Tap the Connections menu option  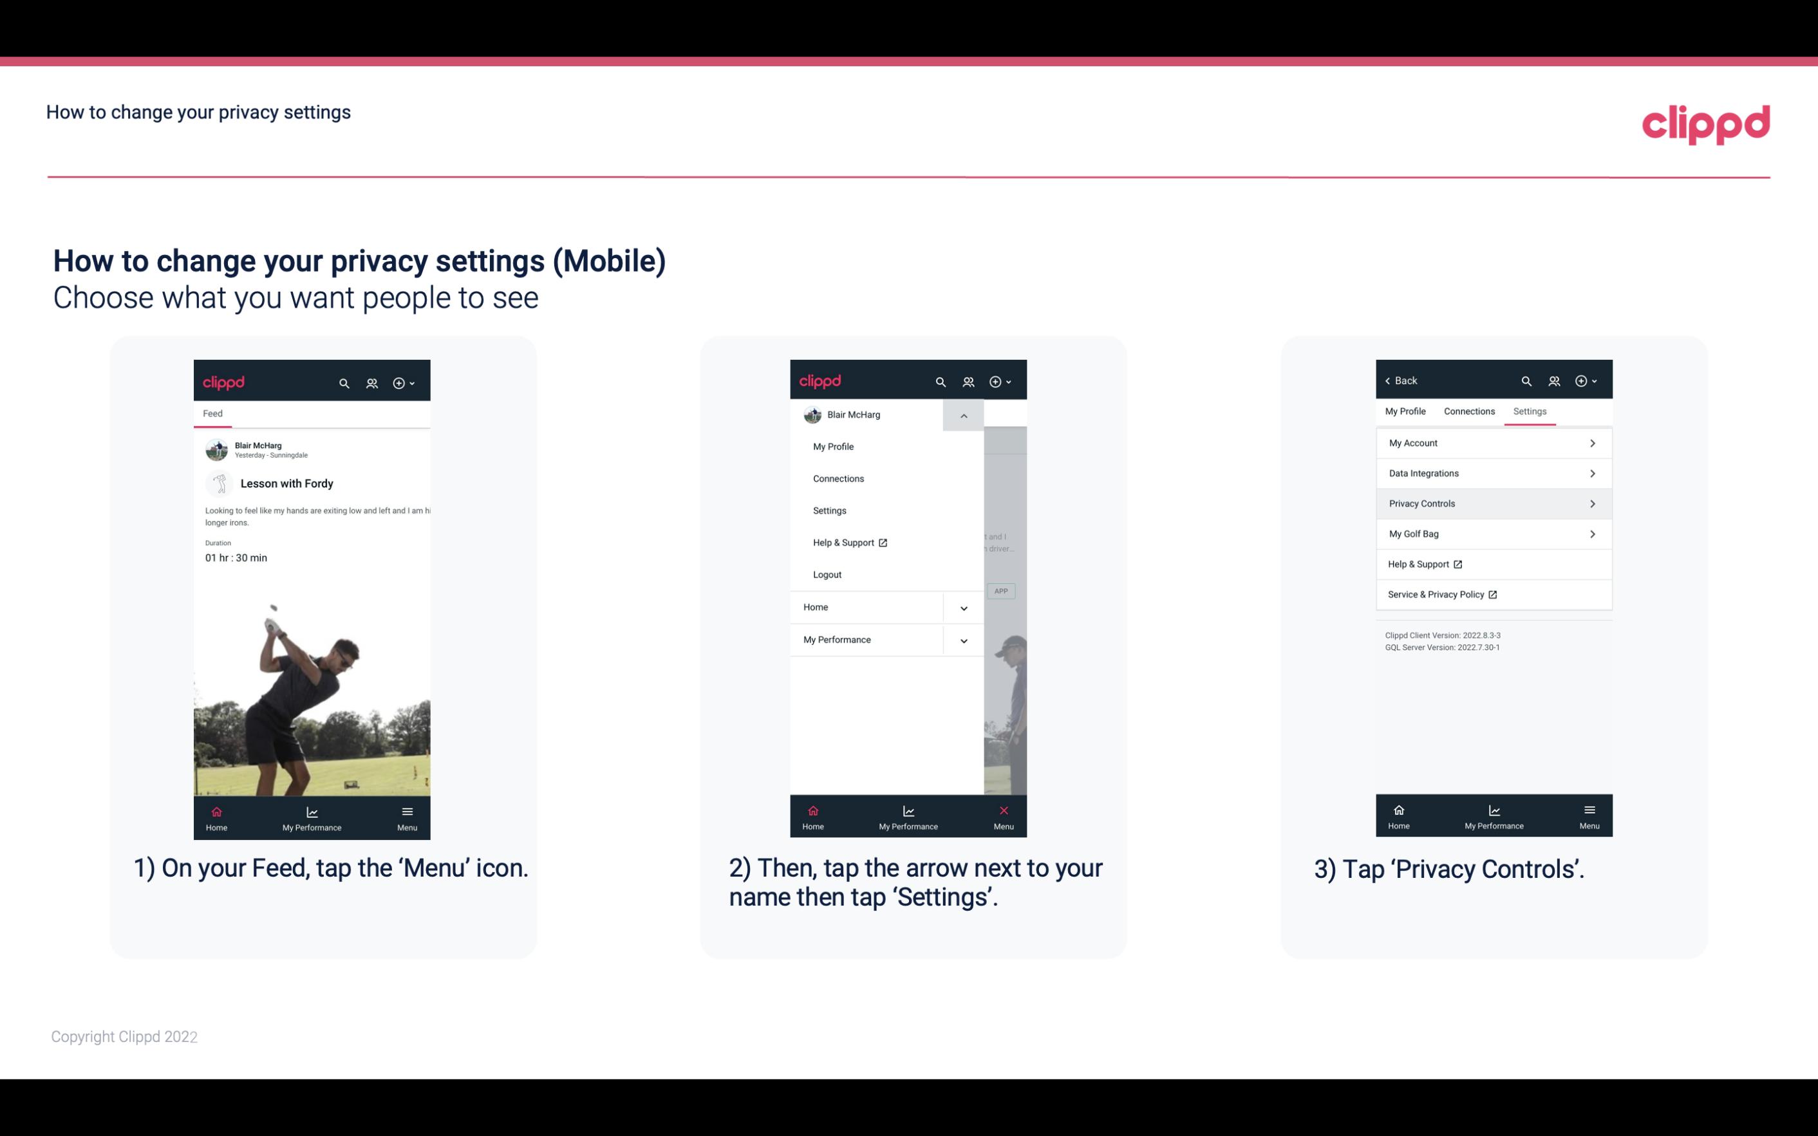tap(838, 478)
